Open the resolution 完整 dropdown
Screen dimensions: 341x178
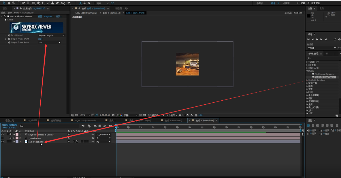[x=131, y=115]
